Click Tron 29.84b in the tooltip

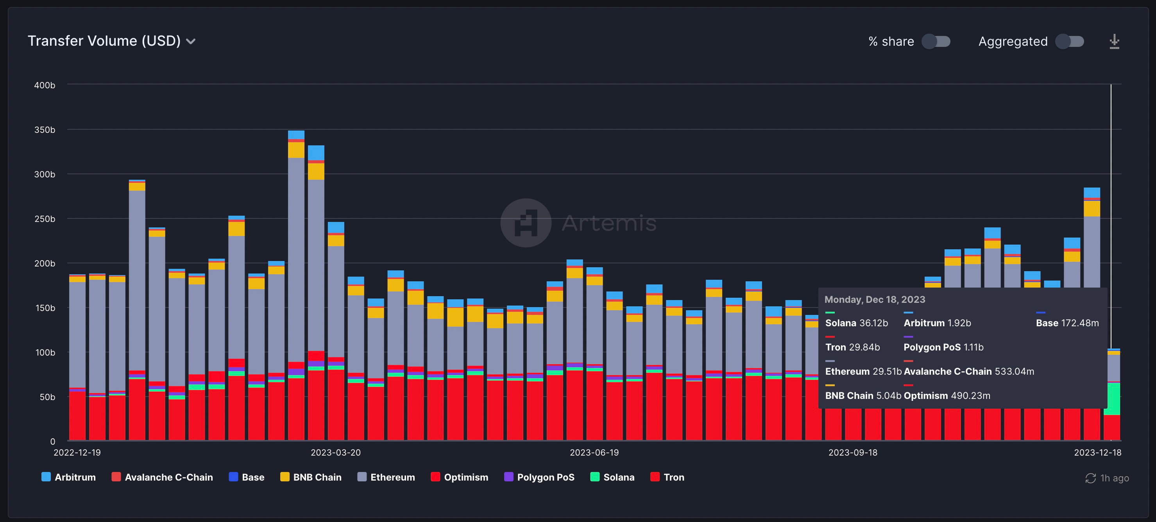coord(852,347)
